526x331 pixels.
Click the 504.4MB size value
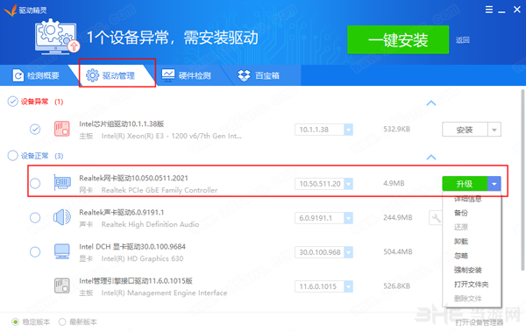click(398, 252)
